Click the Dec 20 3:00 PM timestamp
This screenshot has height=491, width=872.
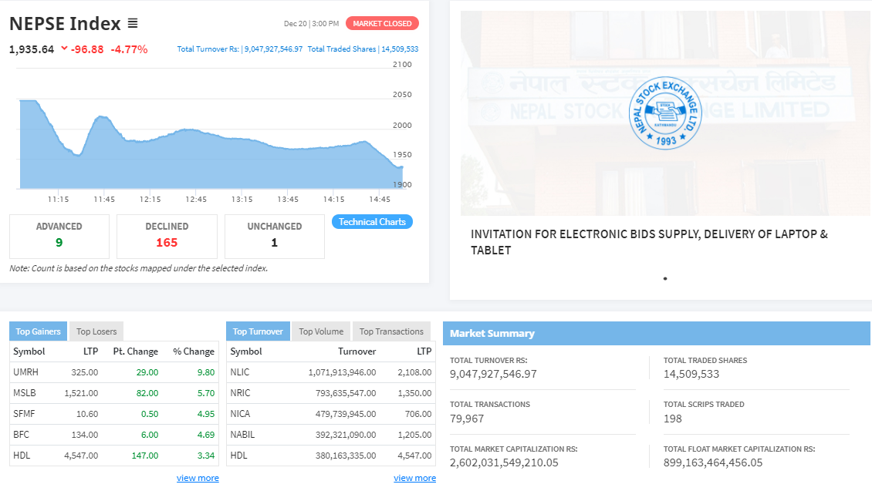[x=312, y=24]
